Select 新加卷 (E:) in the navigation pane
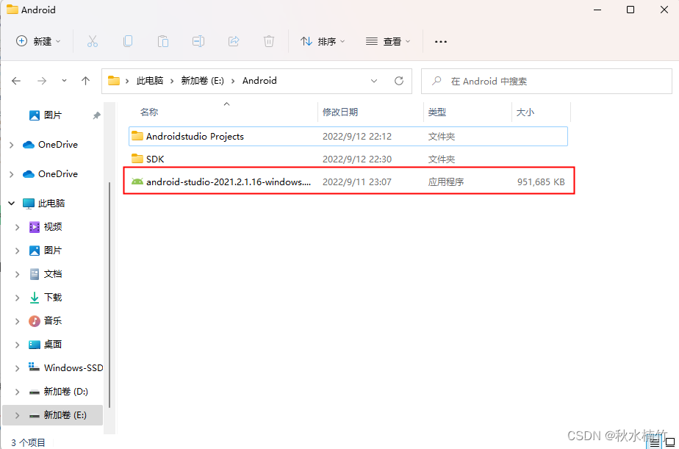The height and width of the screenshot is (449, 679). (x=65, y=414)
